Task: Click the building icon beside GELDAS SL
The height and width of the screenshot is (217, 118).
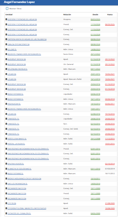Action: coord(6,49)
